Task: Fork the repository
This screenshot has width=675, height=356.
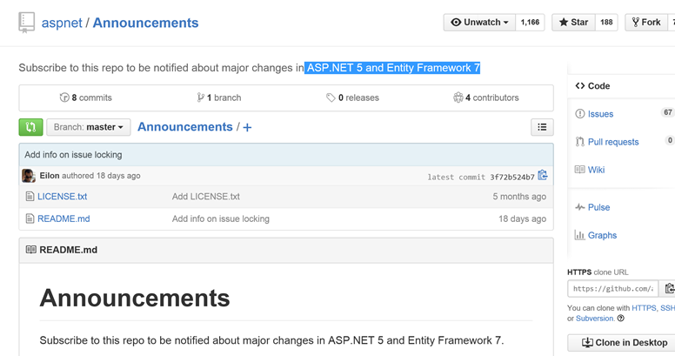Action: click(645, 23)
